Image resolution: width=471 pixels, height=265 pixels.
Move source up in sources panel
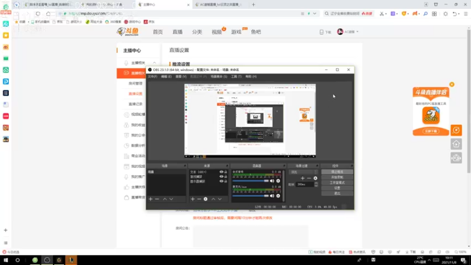pyautogui.click(x=213, y=199)
